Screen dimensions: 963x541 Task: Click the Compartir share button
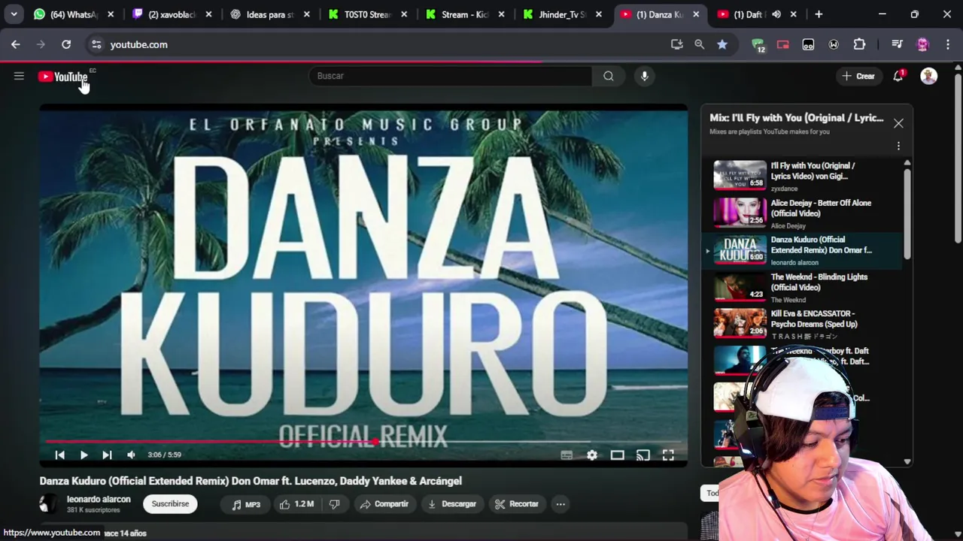click(x=384, y=504)
